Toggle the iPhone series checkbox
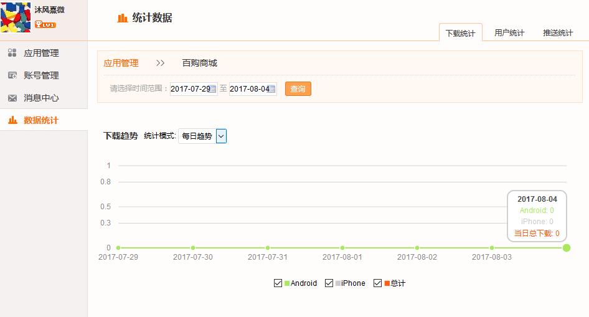589x317 pixels. pos(329,283)
